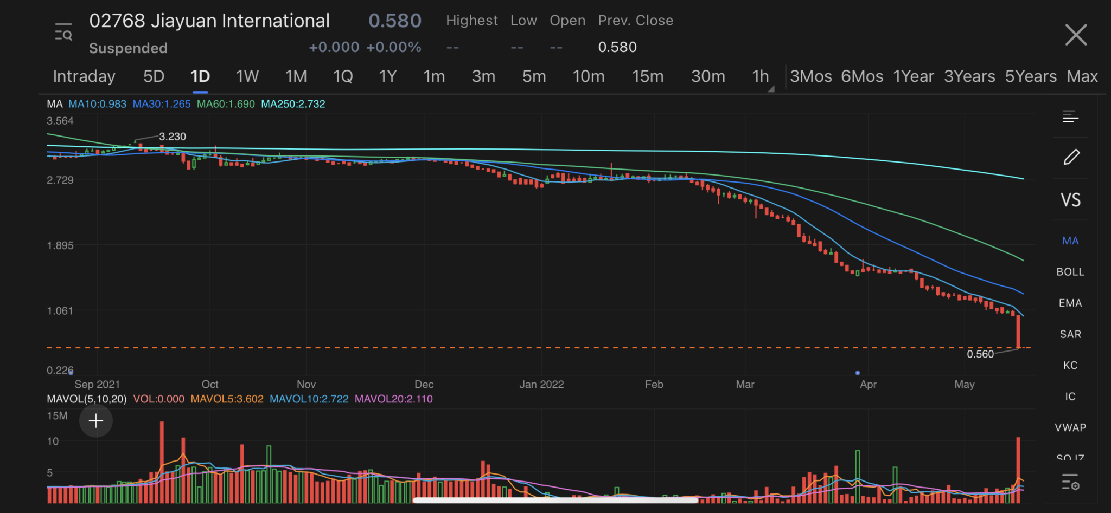Select the 10m minute interval
The image size is (1111, 513).
[x=589, y=76]
